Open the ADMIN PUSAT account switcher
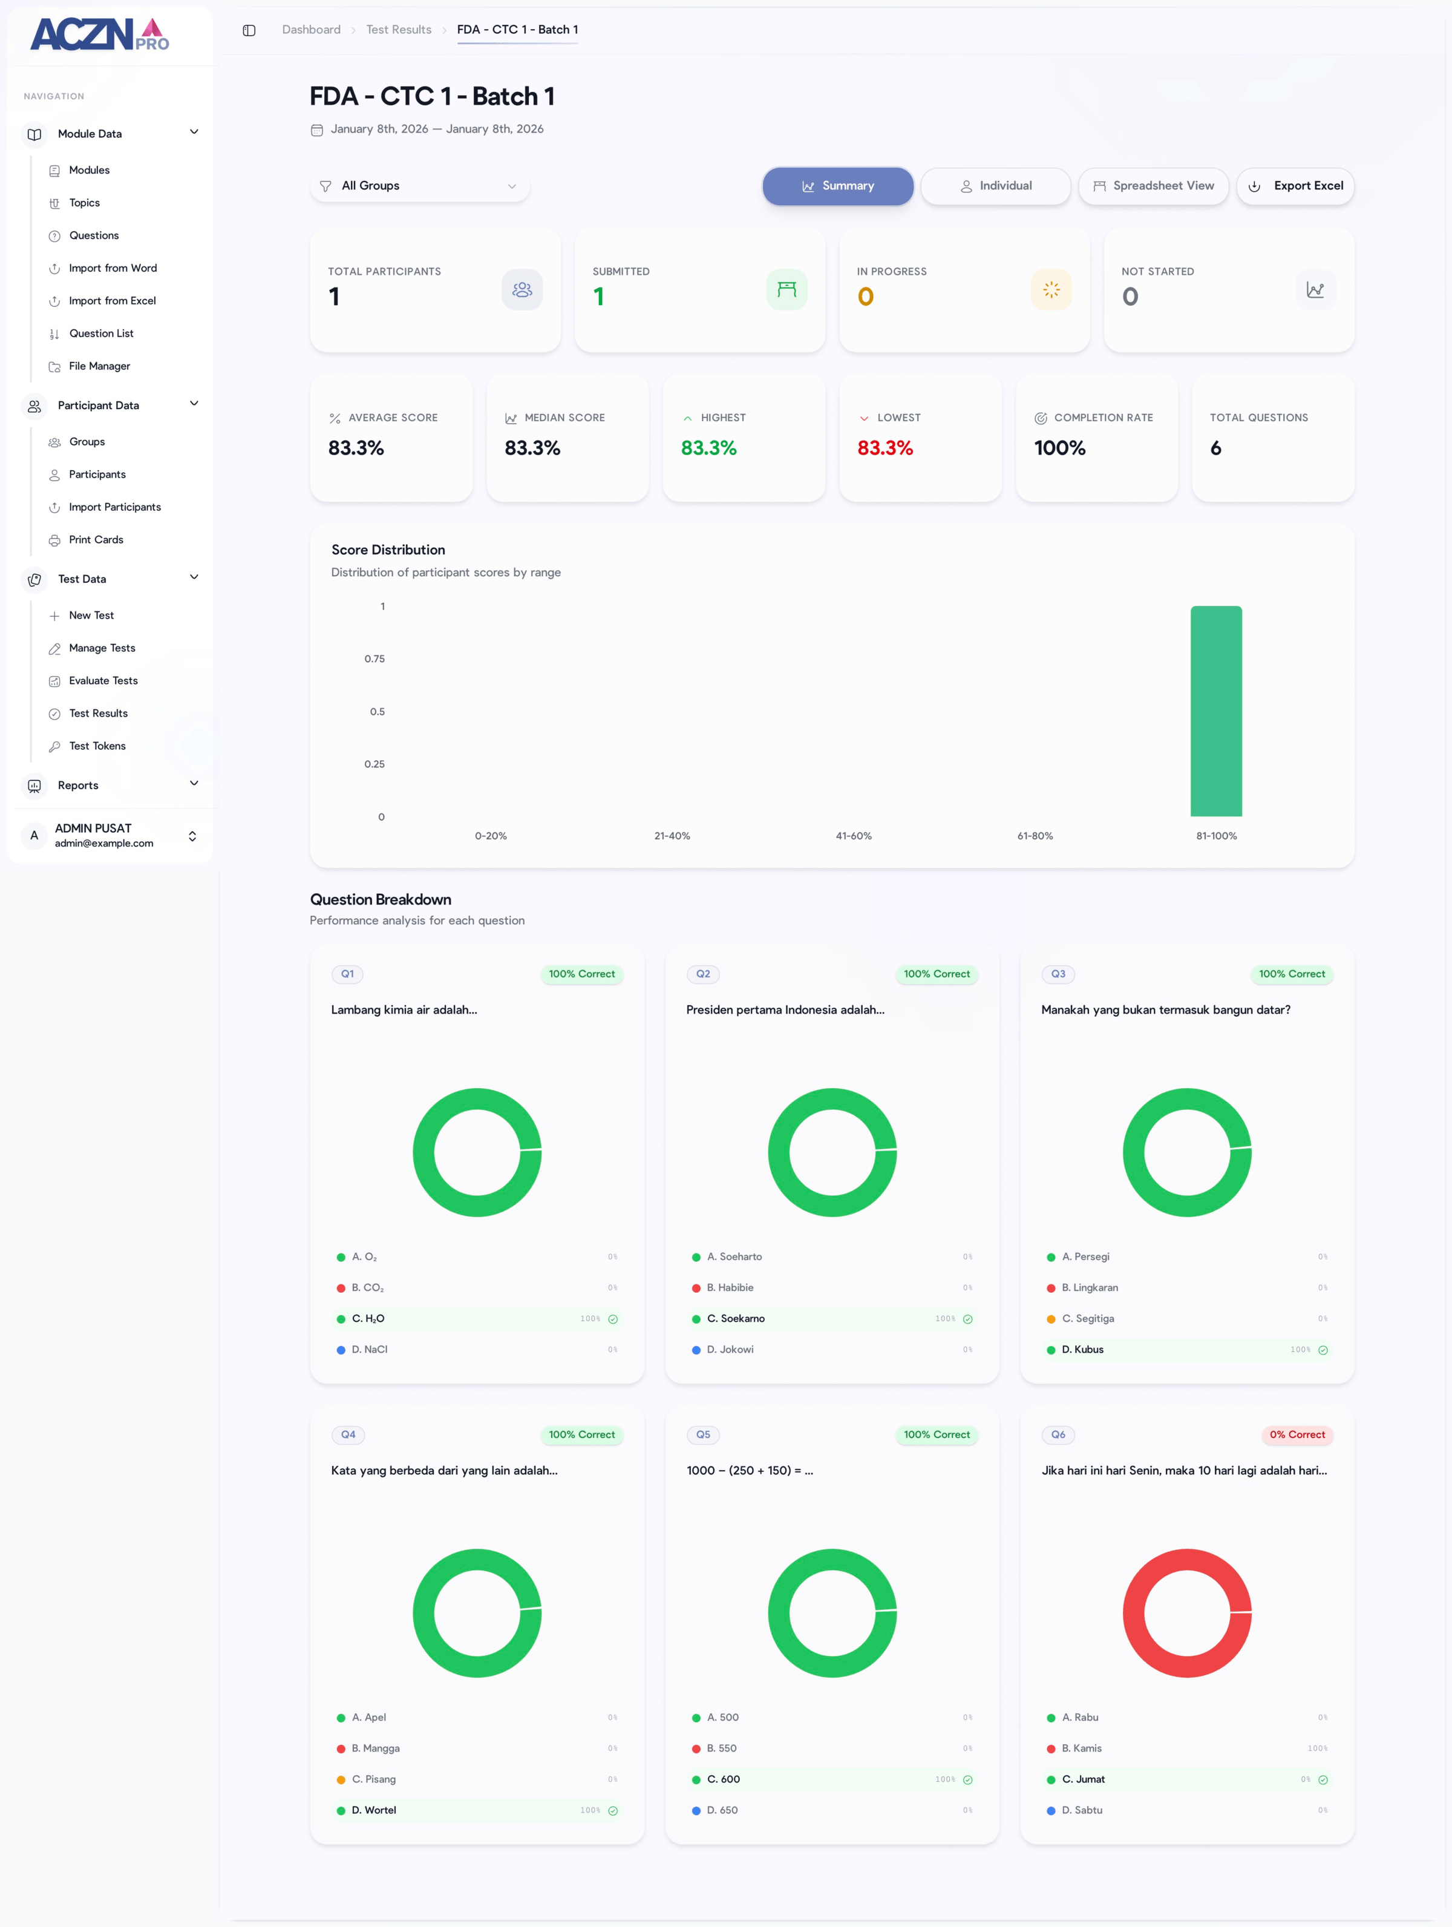The image size is (1452, 1927). coord(111,835)
